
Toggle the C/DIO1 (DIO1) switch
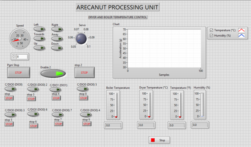pos(55,90)
